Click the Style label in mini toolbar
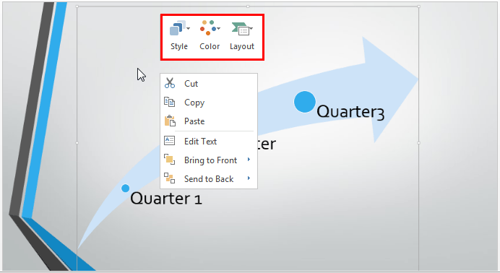 pos(179,46)
